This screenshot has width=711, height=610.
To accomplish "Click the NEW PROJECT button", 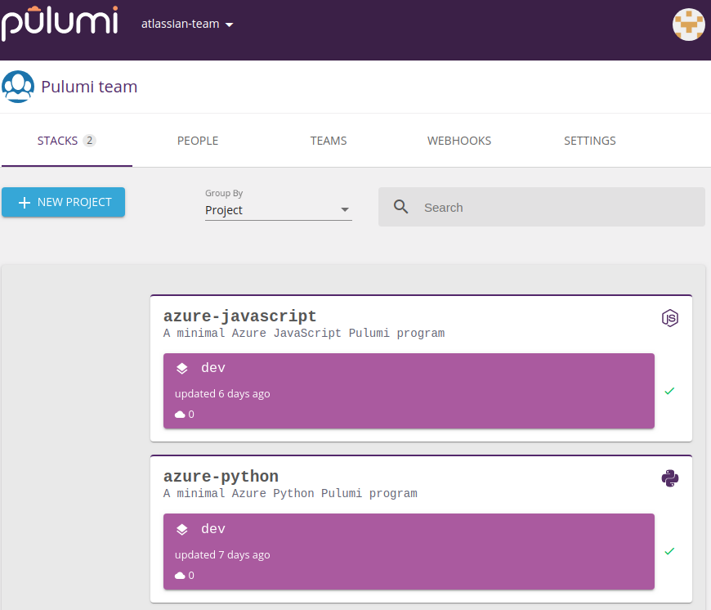I will coord(63,202).
